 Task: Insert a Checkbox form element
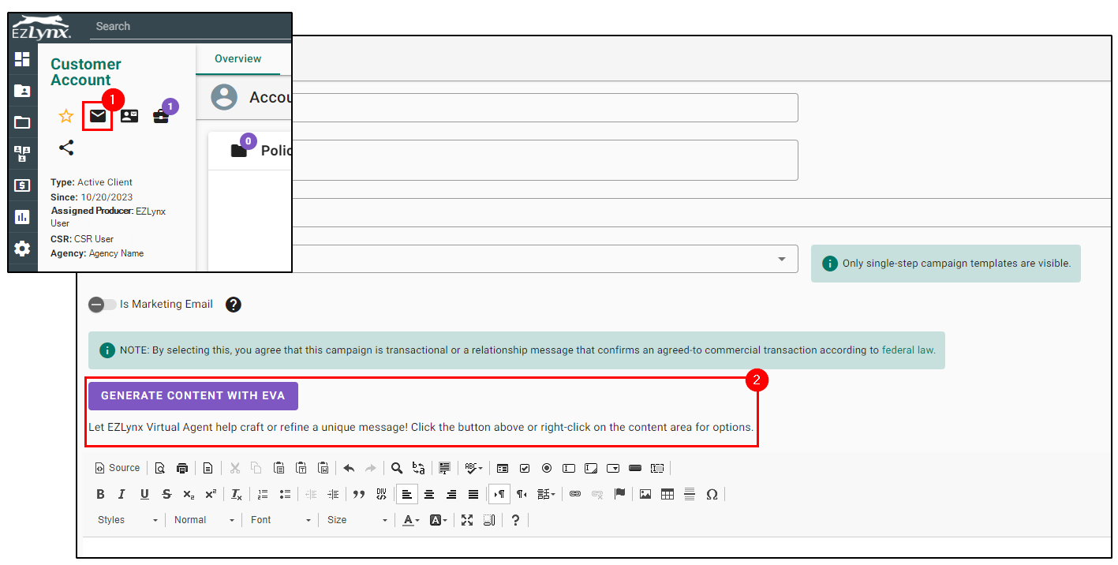525,468
